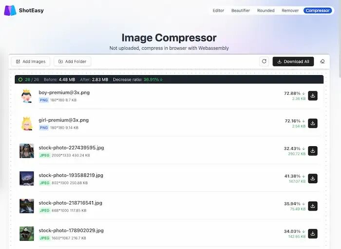Click the 41.38% reduction value
This screenshot has width=341, height=249.
pyautogui.click(x=292, y=176)
